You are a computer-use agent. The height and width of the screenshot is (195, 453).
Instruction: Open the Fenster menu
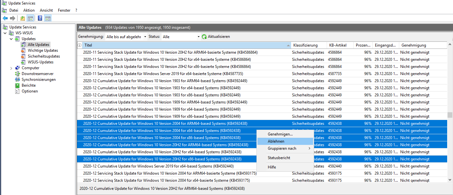pyautogui.click(x=64, y=10)
